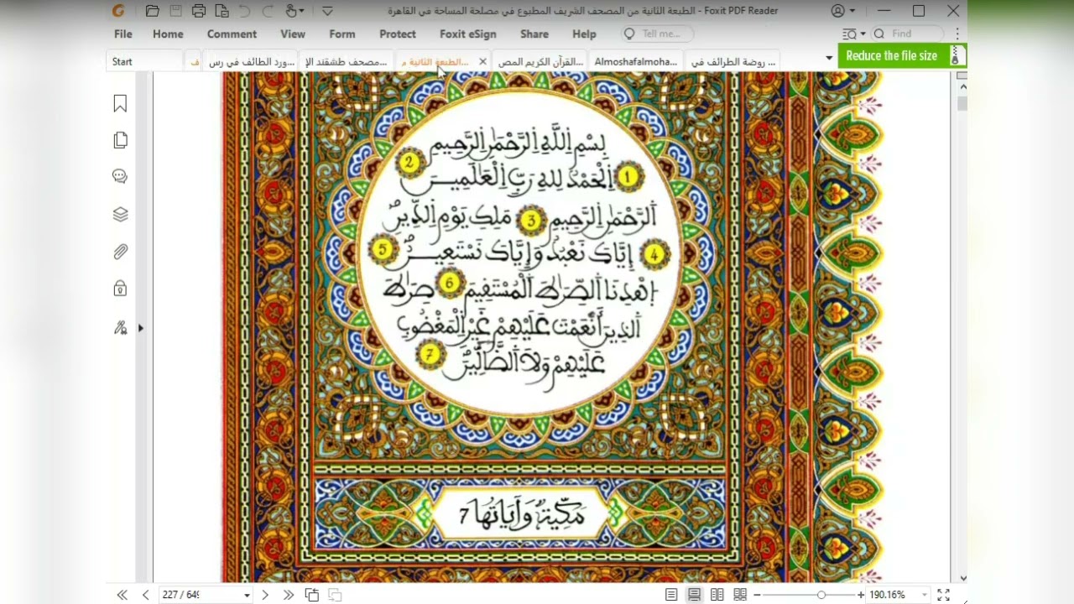Click the Tell me search box

[658, 34]
